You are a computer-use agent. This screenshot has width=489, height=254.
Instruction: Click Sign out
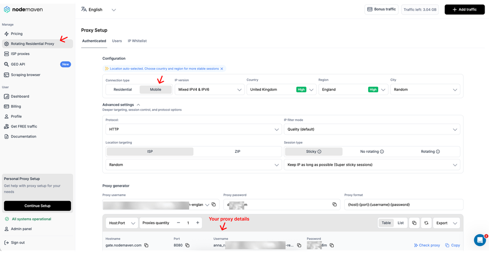point(18,243)
